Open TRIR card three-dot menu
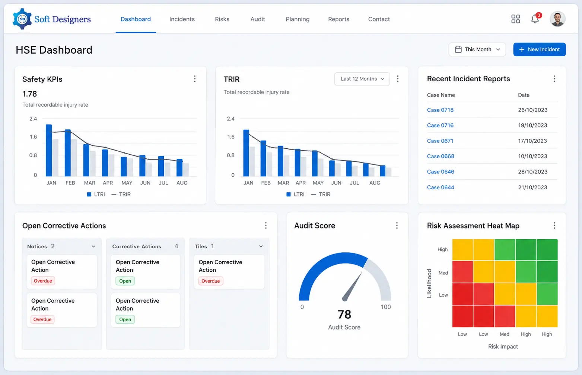The height and width of the screenshot is (375, 582). click(398, 79)
